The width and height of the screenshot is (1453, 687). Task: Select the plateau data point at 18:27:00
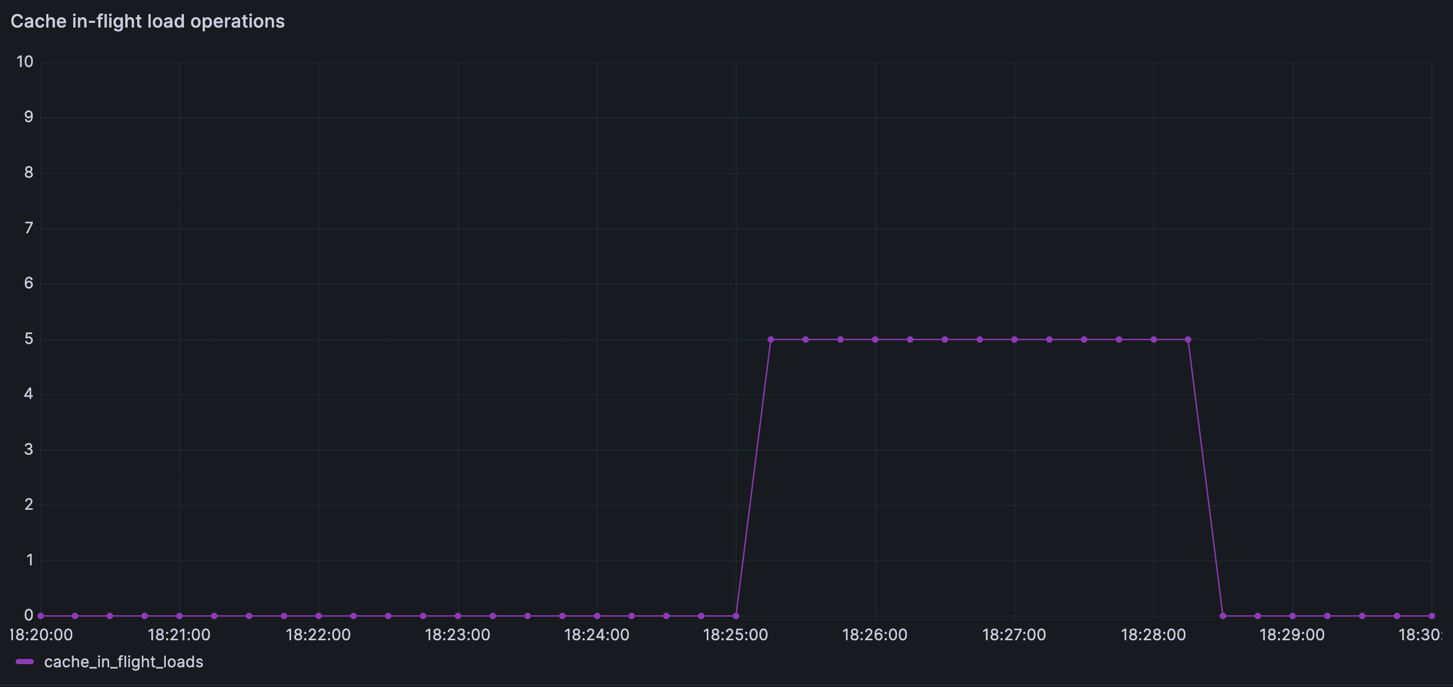click(x=1014, y=339)
